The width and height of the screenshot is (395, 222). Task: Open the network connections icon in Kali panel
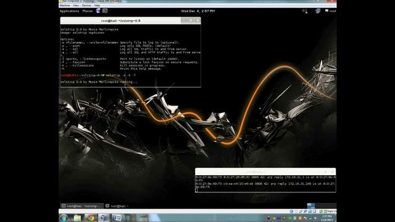[x=318, y=11]
